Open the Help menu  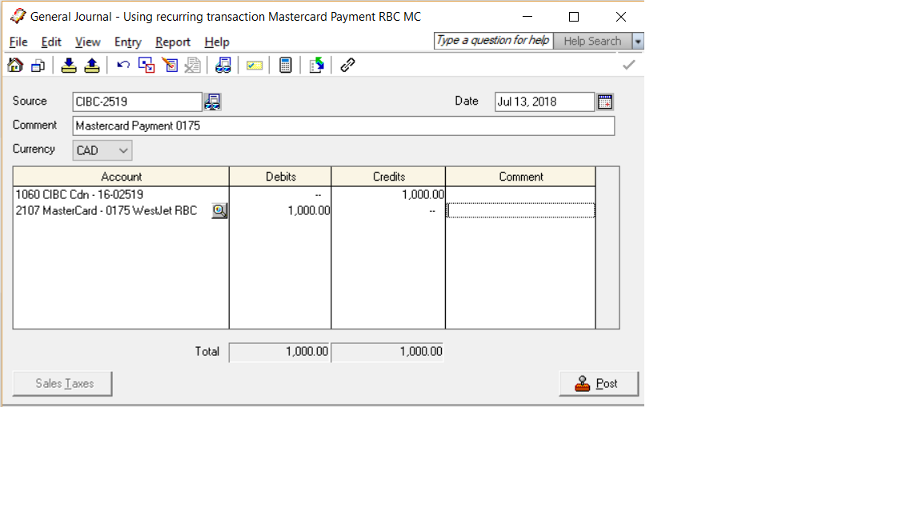[x=217, y=42]
